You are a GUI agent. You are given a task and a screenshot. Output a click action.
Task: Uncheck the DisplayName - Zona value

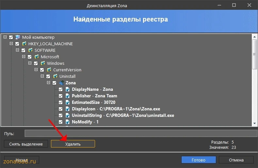(x=60, y=89)
